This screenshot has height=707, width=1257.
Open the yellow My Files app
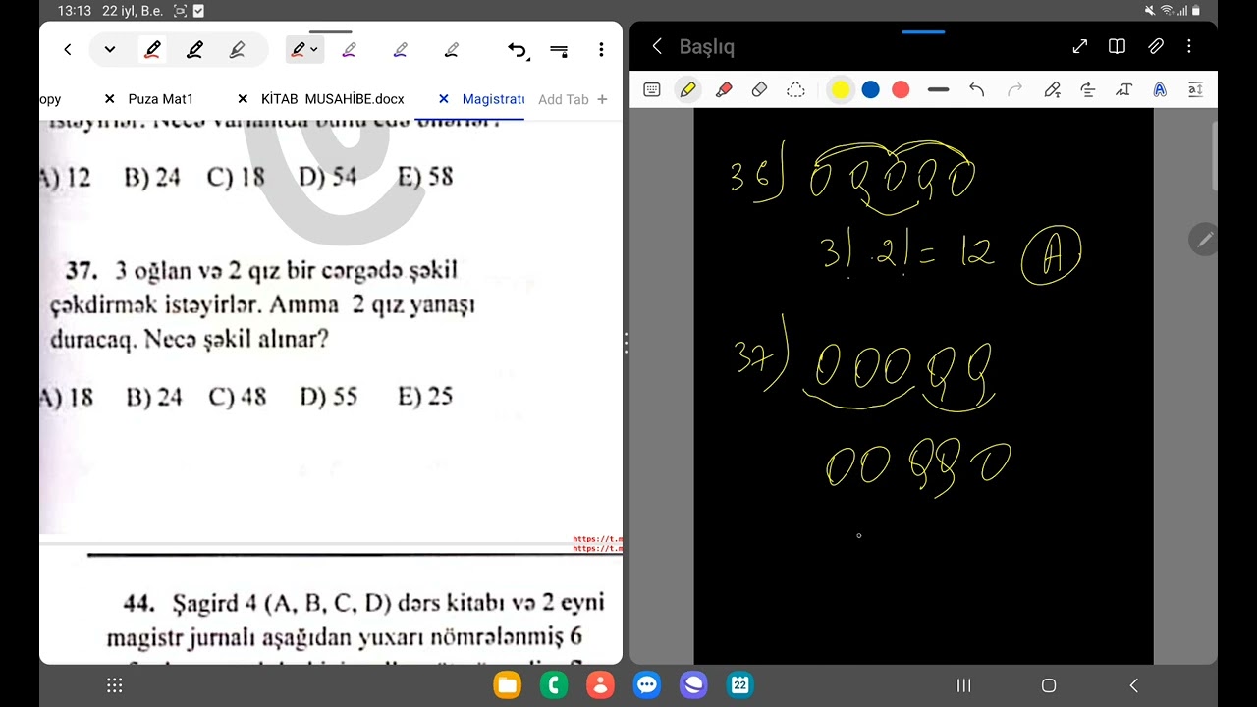click(508, 685)
